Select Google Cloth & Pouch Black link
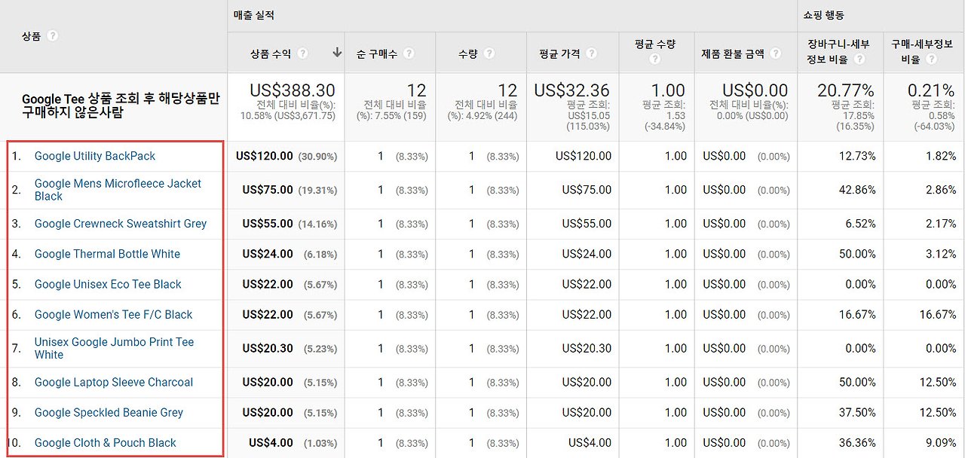The image size is (965, 458). [106, 443]
